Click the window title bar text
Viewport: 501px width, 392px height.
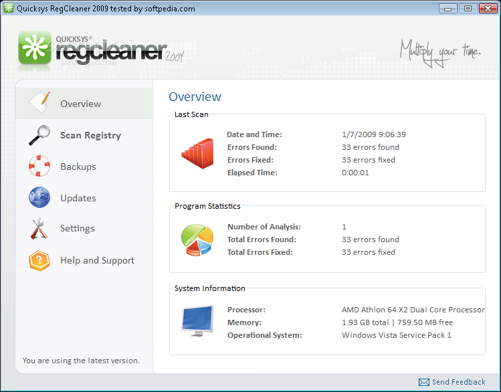click(x=106, y=9)
